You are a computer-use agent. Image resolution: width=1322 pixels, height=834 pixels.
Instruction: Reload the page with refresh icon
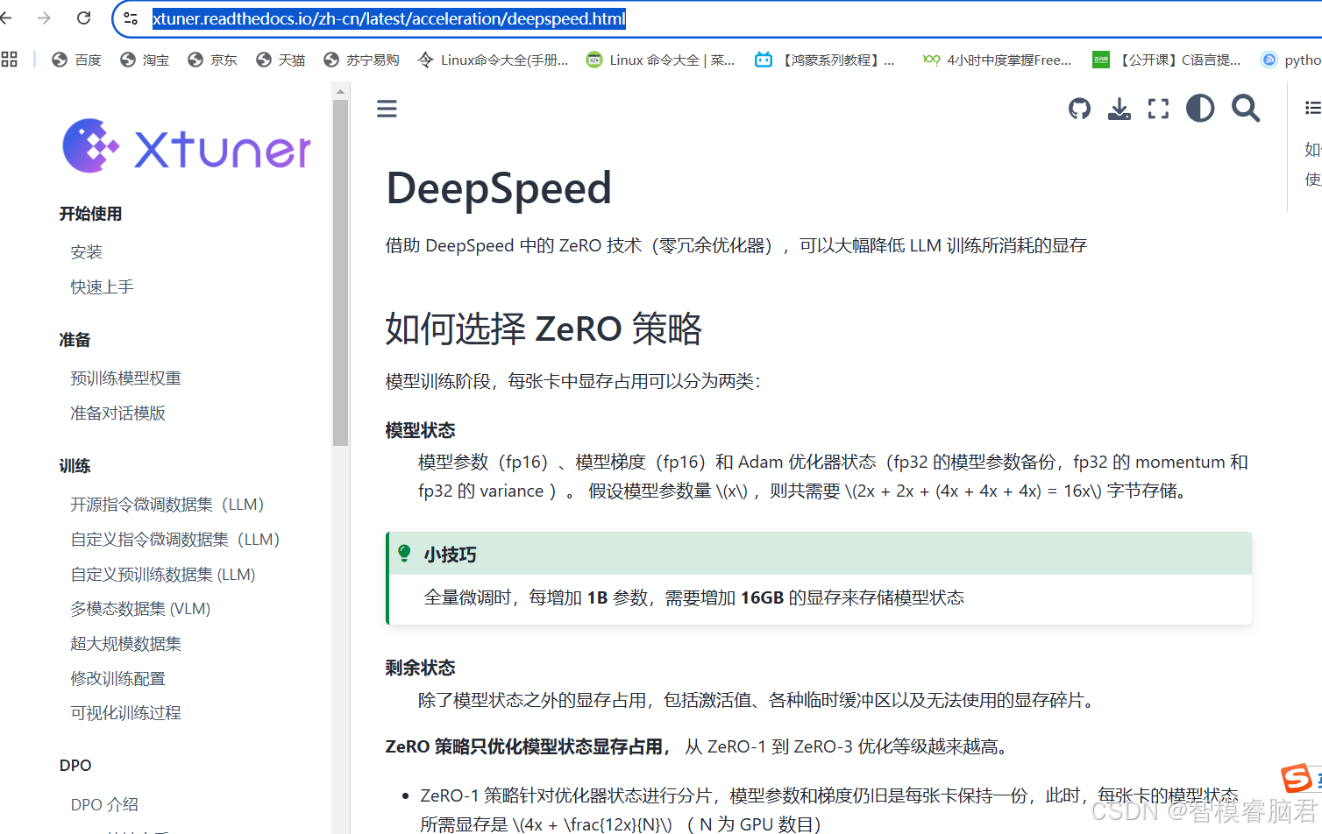(84, 18)
